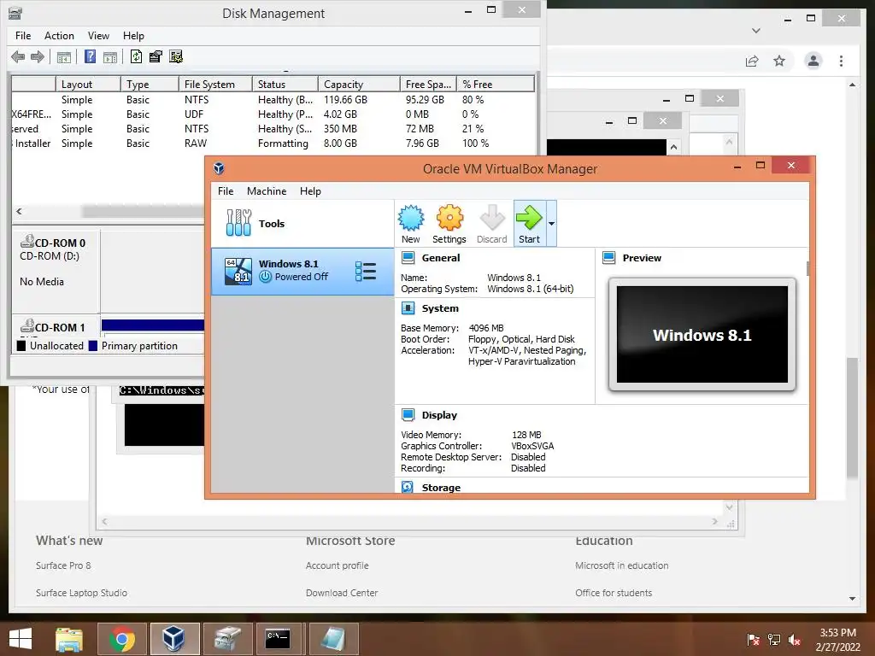Click the Properties icon in Disk Management toolbar

click(x=156, y=56)
